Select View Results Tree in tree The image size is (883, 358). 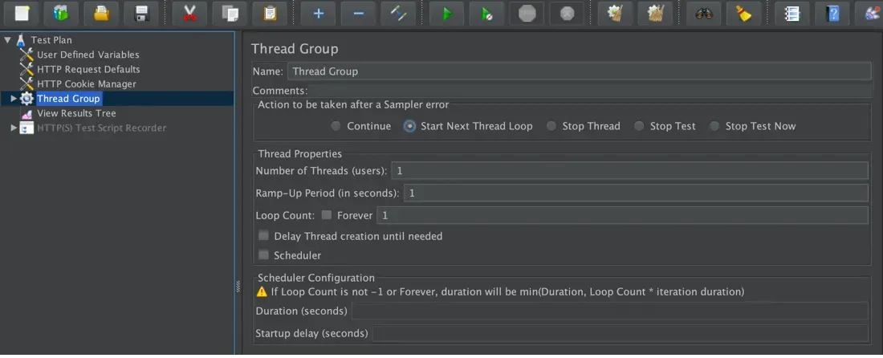coord(76,113)
